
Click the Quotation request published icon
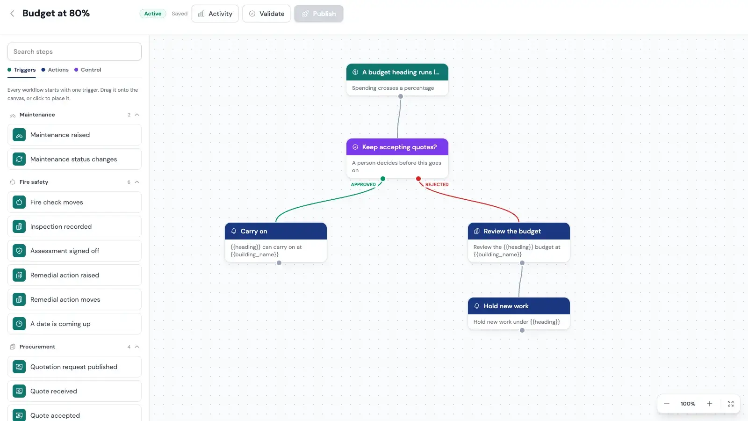tap(19, 367)
